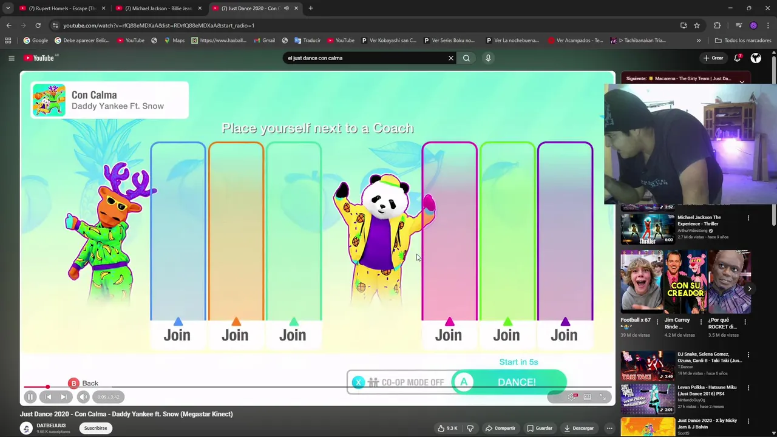Bookmark this page with the star
This screenshot has width=777, height=437.
point(697,25)
